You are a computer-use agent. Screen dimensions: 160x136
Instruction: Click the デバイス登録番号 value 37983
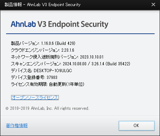52,78
